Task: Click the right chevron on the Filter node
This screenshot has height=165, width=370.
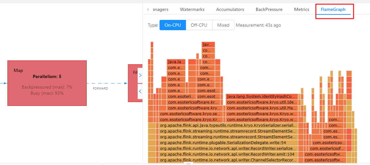Action: (140, 75)
